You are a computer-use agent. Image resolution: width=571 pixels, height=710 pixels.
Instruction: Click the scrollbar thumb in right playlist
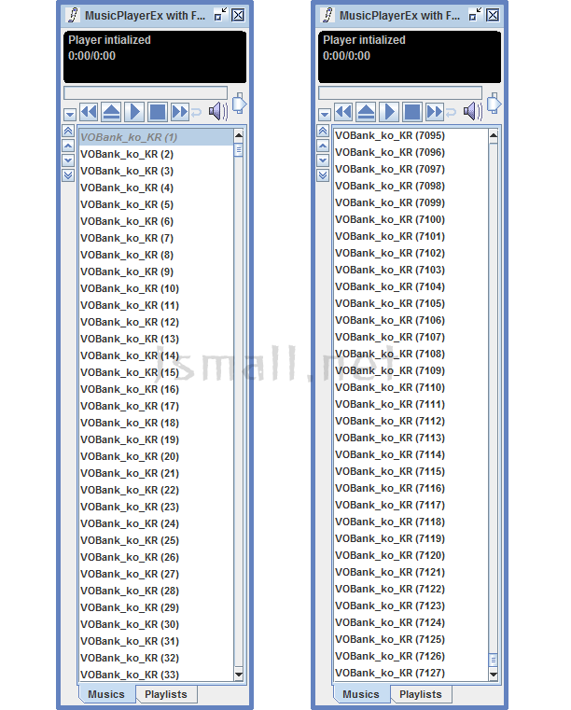(494, 660)
